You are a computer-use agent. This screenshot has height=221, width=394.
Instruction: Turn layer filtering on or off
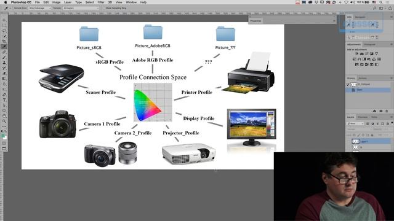coord(392,123)
